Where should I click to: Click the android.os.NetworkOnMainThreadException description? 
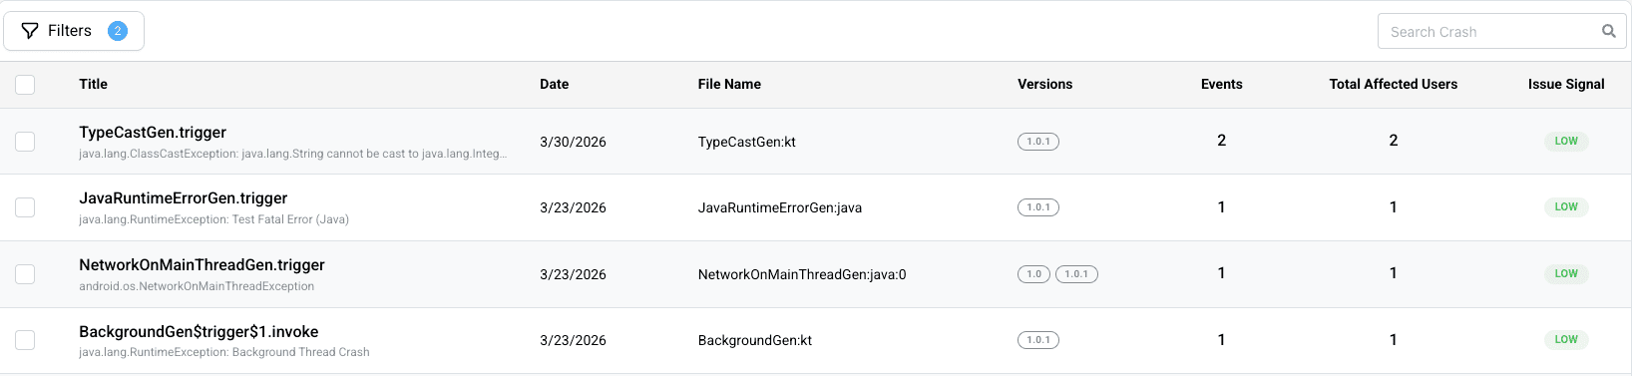click(x=197, y=286)
